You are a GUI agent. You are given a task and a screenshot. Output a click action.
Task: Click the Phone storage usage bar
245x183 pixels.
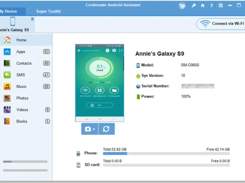(x=166, y=154)
